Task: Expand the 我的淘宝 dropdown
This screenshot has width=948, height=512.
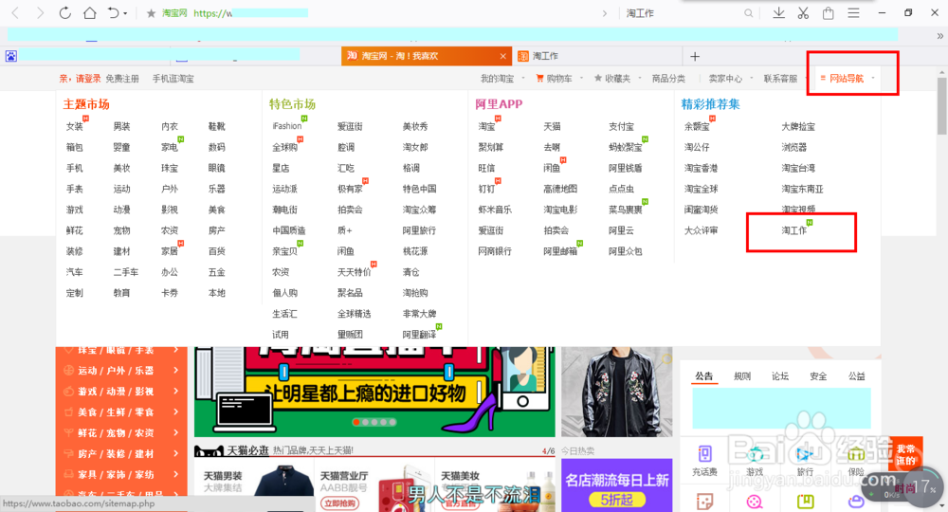Action: pos(523,78)
